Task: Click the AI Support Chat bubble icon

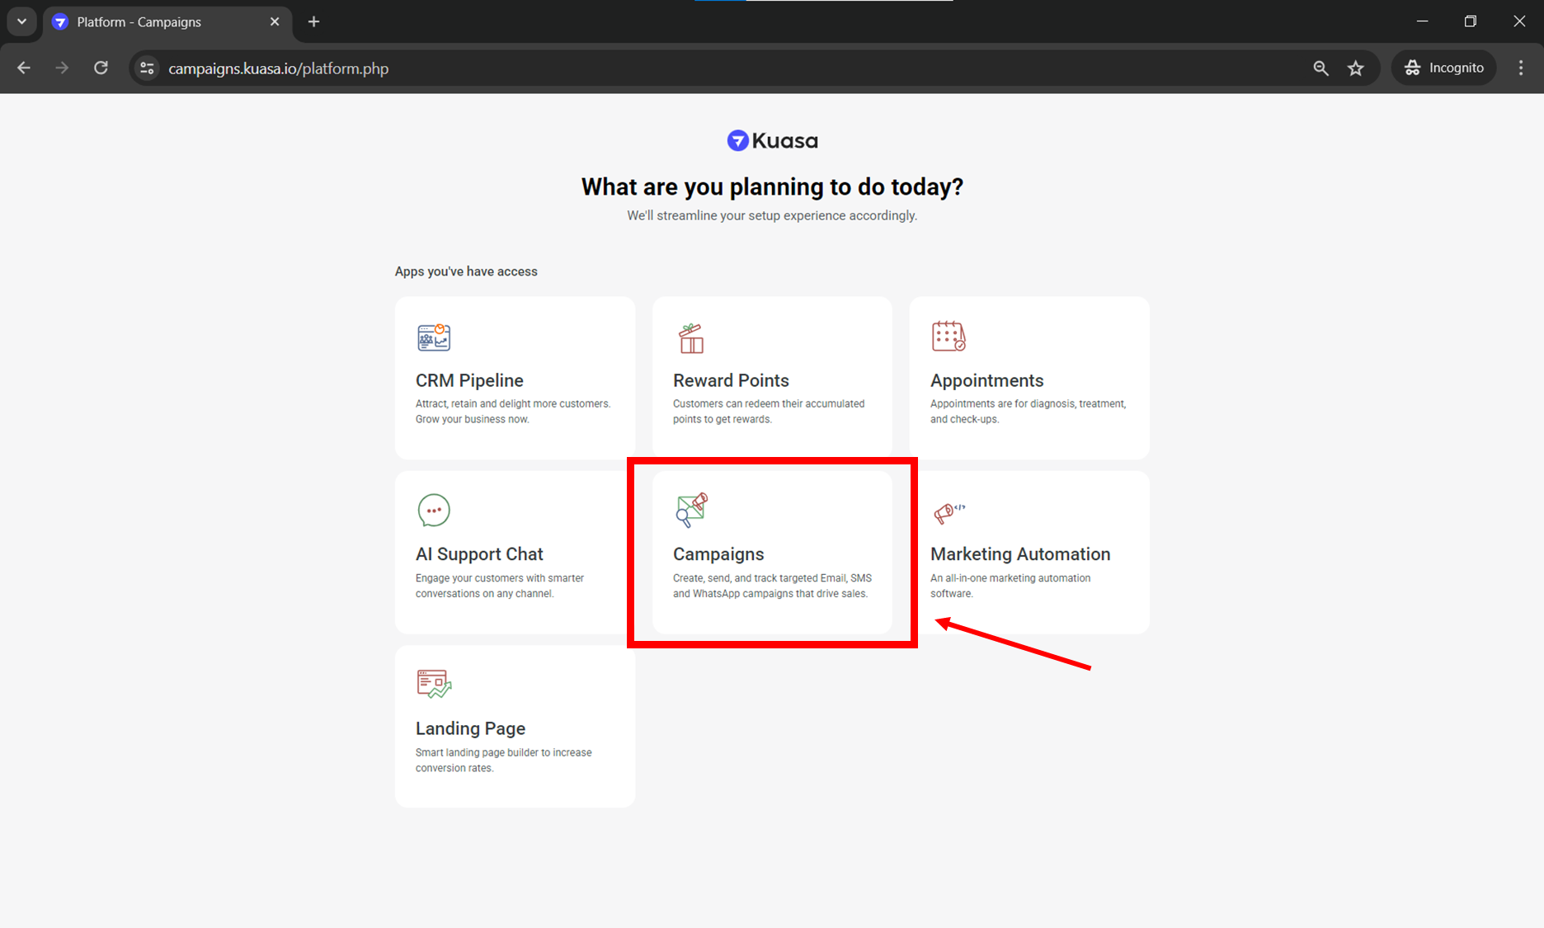Action: 434,511
